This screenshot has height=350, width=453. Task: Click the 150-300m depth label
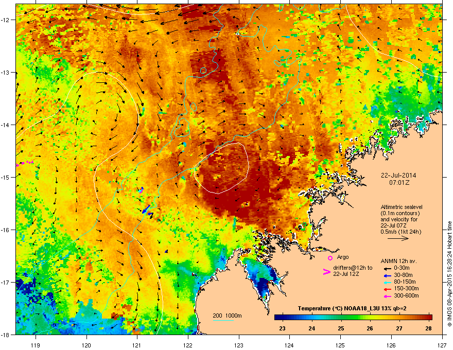[x=406, y=288]
